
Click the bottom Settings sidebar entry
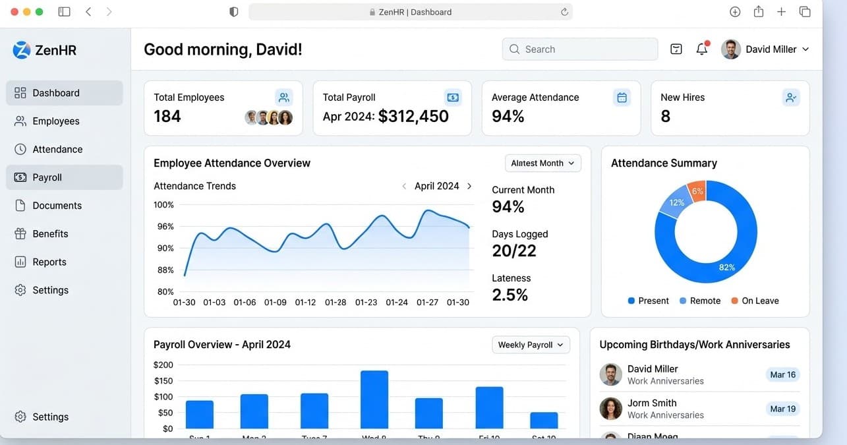click(65, 417)
